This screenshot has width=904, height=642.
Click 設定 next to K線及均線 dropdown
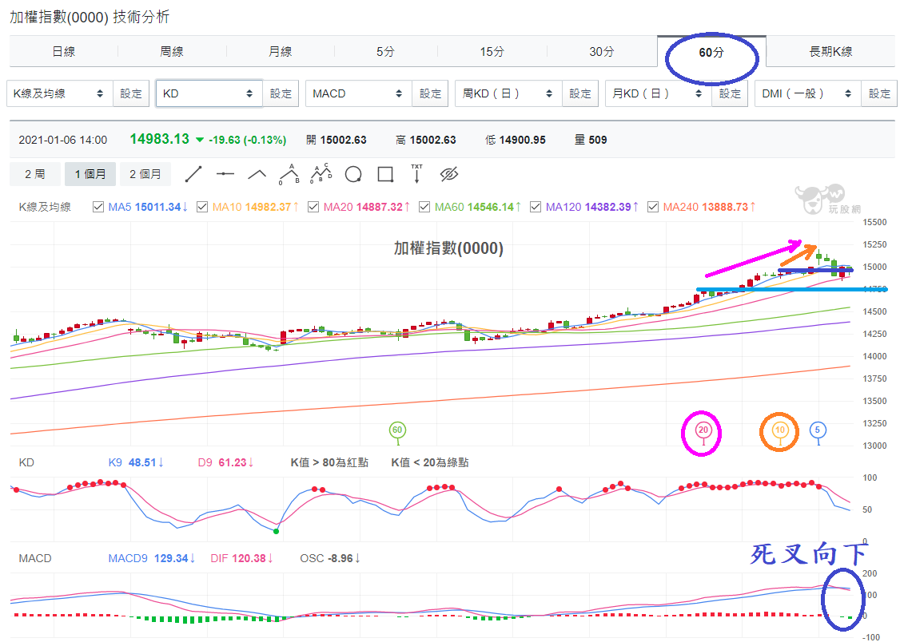tap(131, 93)
